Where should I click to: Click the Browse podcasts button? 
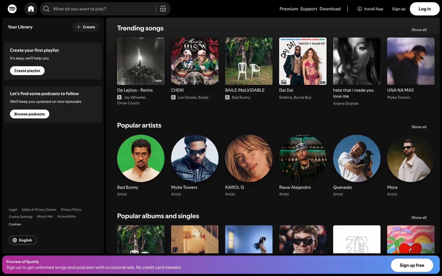[30, 114]
